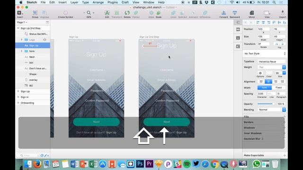
Task: Click the Position X field
Action: [x=264, y=29]
